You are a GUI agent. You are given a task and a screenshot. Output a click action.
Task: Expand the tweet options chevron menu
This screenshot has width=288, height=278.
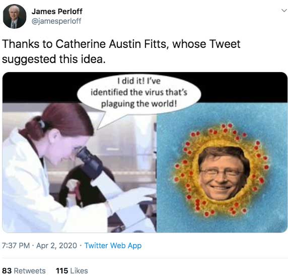click(x=284, y=11)
